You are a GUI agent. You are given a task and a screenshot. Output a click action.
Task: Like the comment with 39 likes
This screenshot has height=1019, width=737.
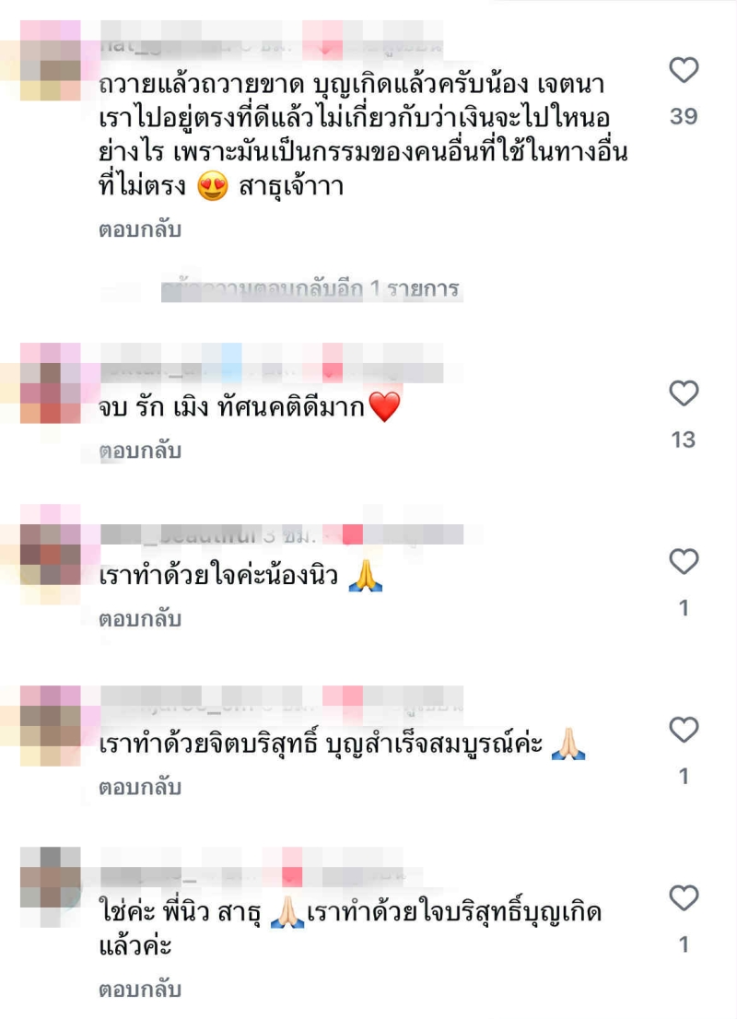click(x=684, y=69)
